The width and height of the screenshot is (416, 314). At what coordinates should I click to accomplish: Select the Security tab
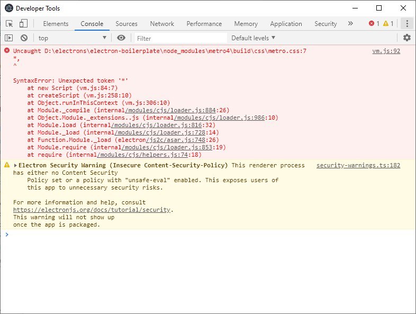[325, 24]
